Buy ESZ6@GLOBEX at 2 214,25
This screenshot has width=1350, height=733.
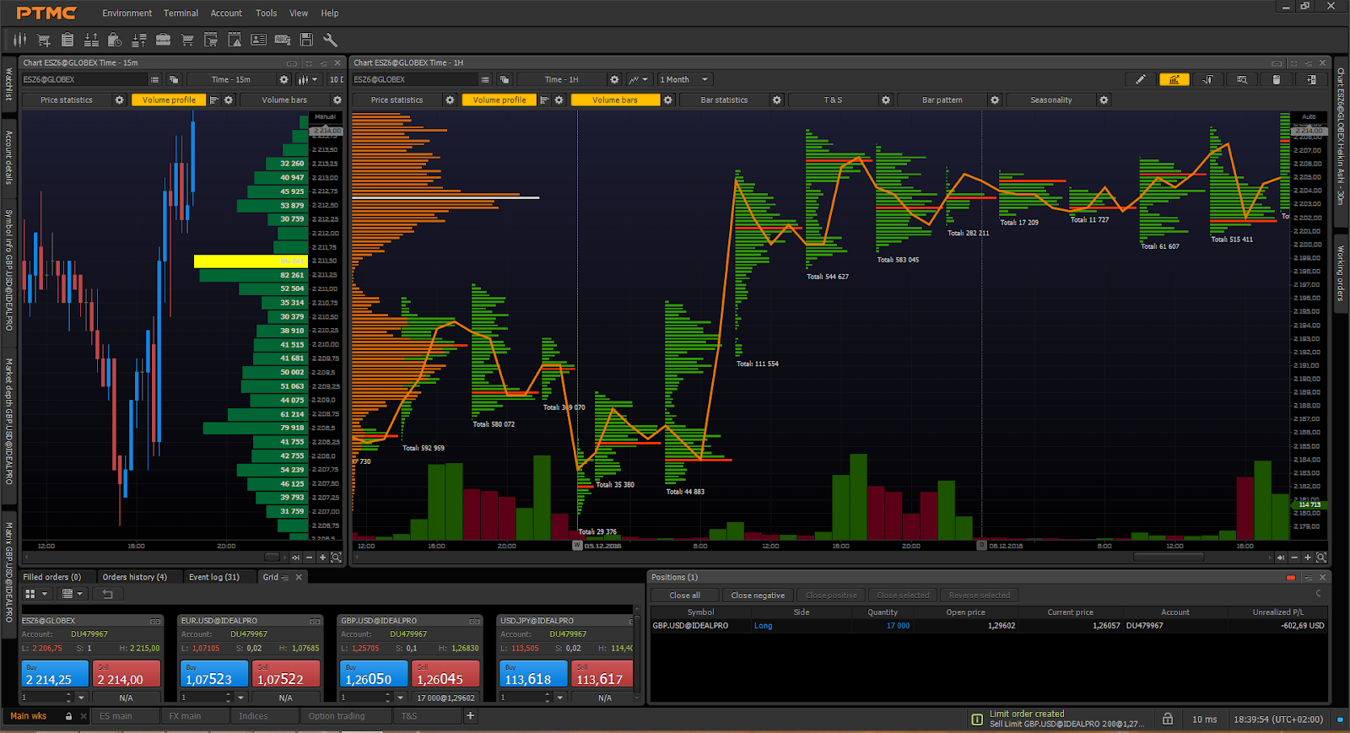(x=55, y=674)
